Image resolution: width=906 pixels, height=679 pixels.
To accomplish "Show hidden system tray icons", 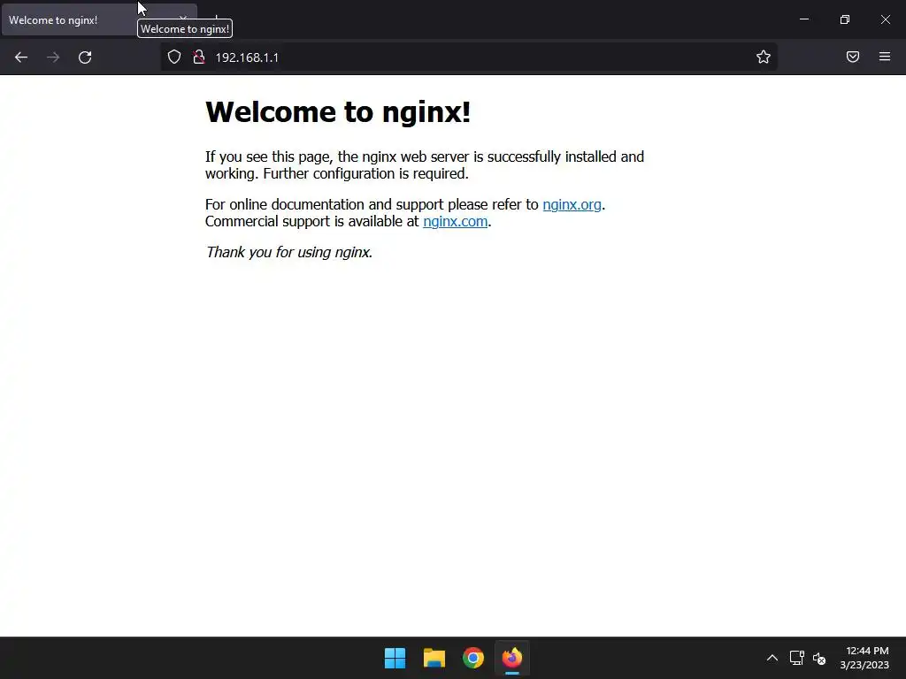I will tap(772, 658).
